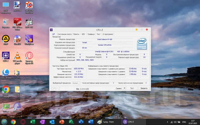Open the folder named 23
The image size is (200, 125).
coord(17,74)
